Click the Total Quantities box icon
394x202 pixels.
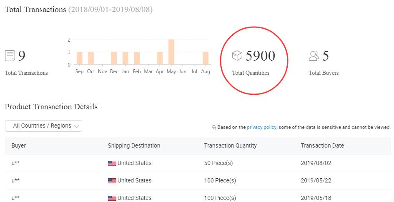[237, 56]
